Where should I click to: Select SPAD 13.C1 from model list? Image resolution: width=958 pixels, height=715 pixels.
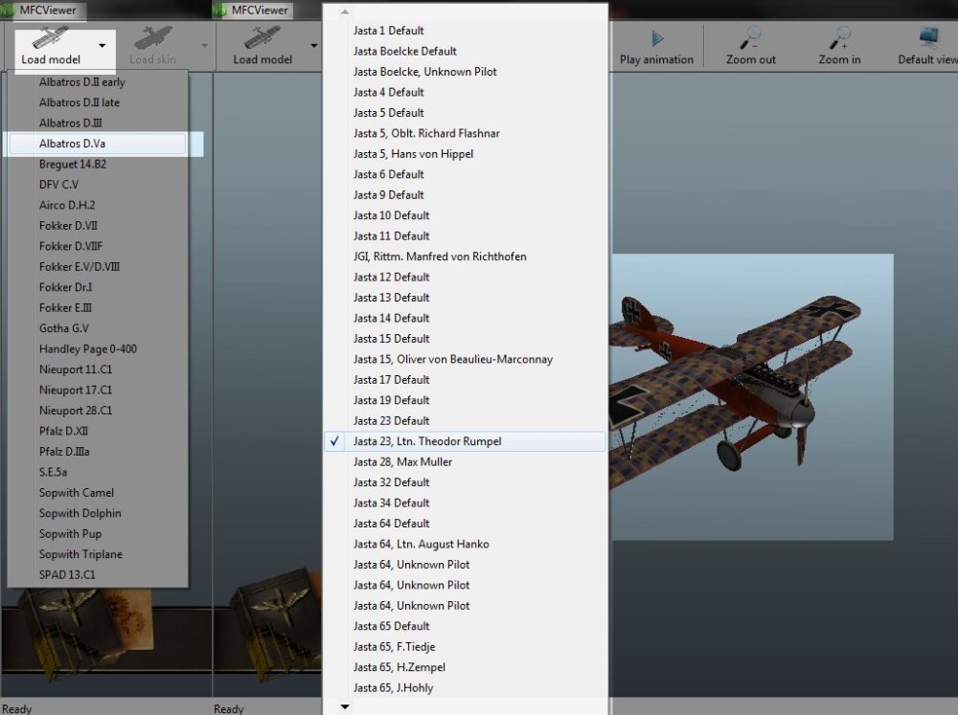tap(67, 575)
